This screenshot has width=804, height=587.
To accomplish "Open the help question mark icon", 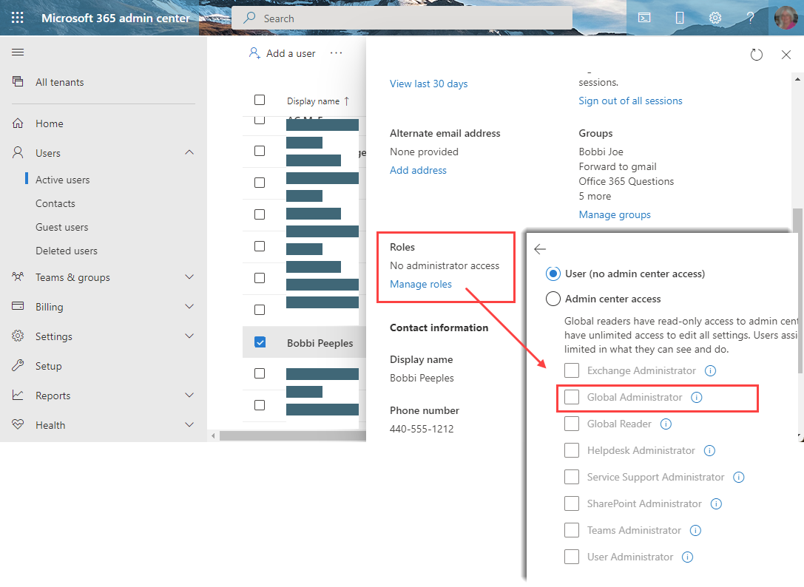I will (750, 18).
